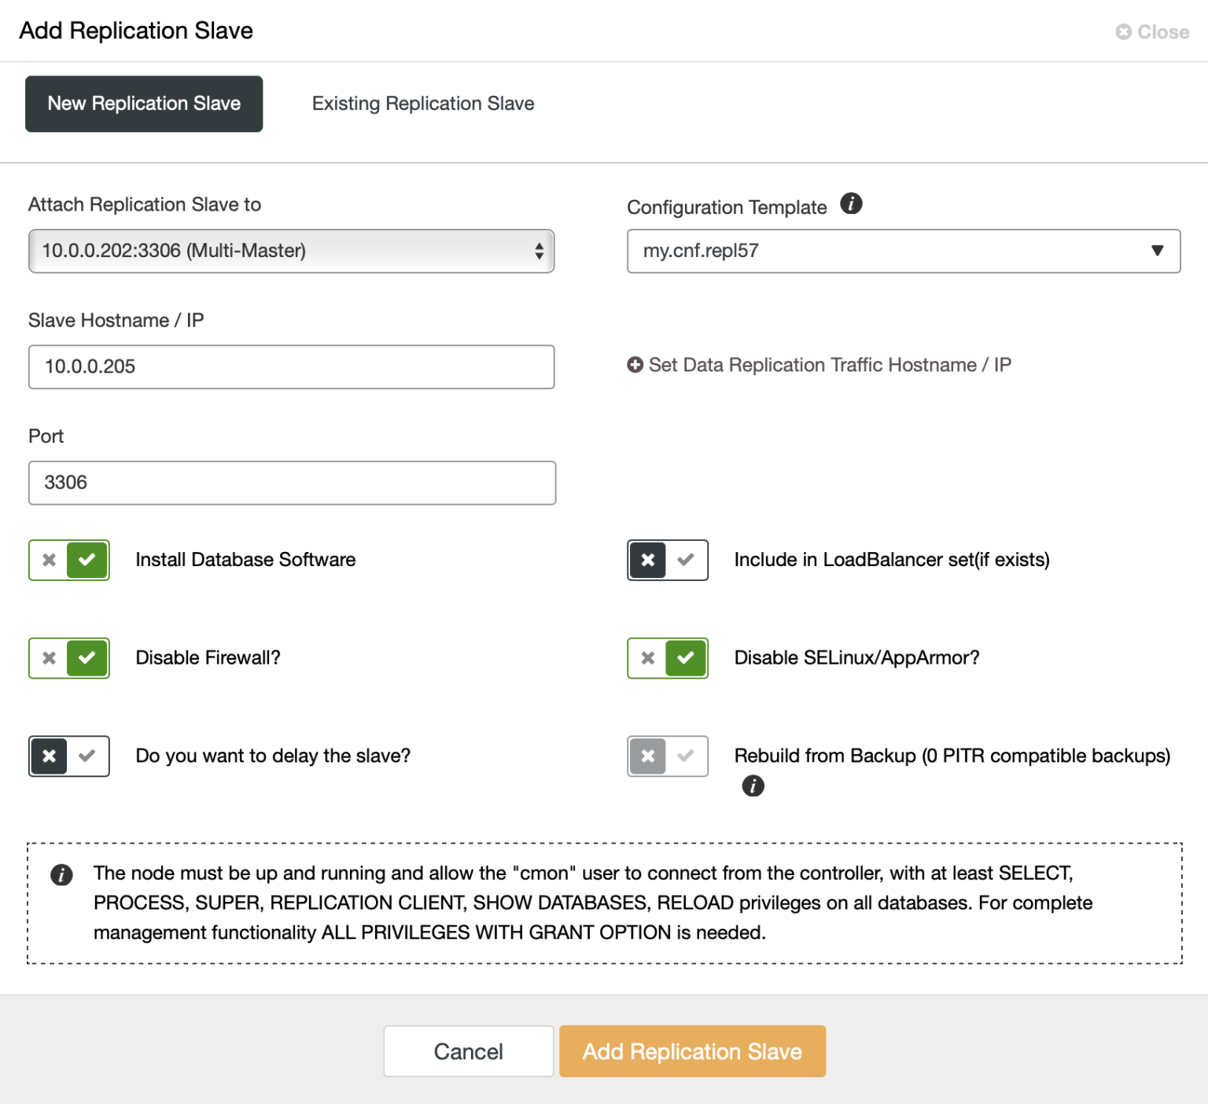This screenshot has height=1104, width=1208.
Task: Click the info icon below Rebuild from Backup
Action: click(753, 786)
